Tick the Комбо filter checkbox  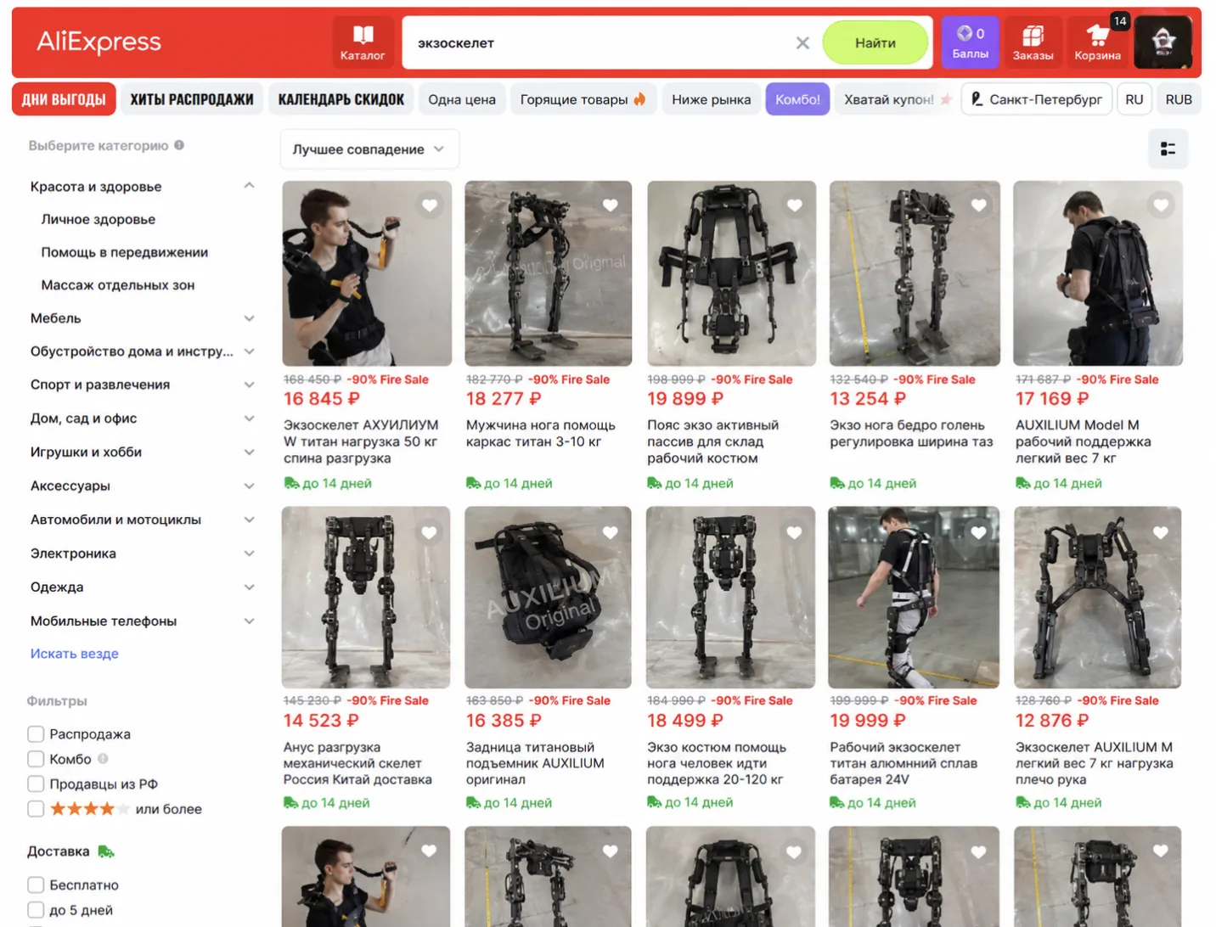point(36,759)
